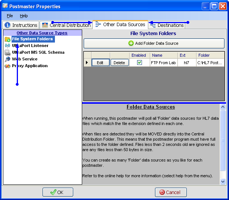Image resolution: width=229 pixels, height=200 pixels.
Task: Select the row arrow for FTP From Lab
Action: click(87, 63)
